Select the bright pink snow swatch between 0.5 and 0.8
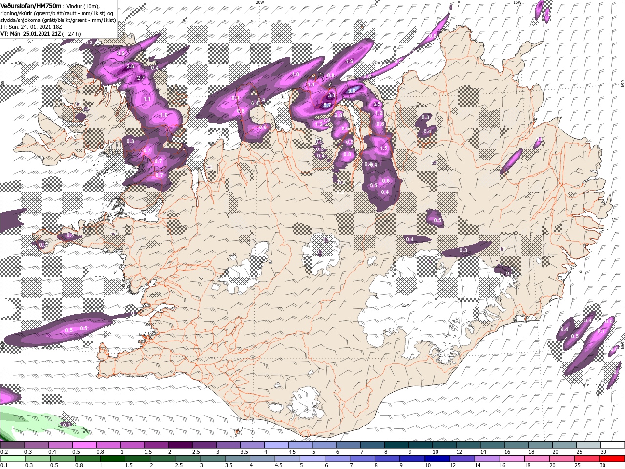Screen dimensions: 625x469 [x=84, y=445]
